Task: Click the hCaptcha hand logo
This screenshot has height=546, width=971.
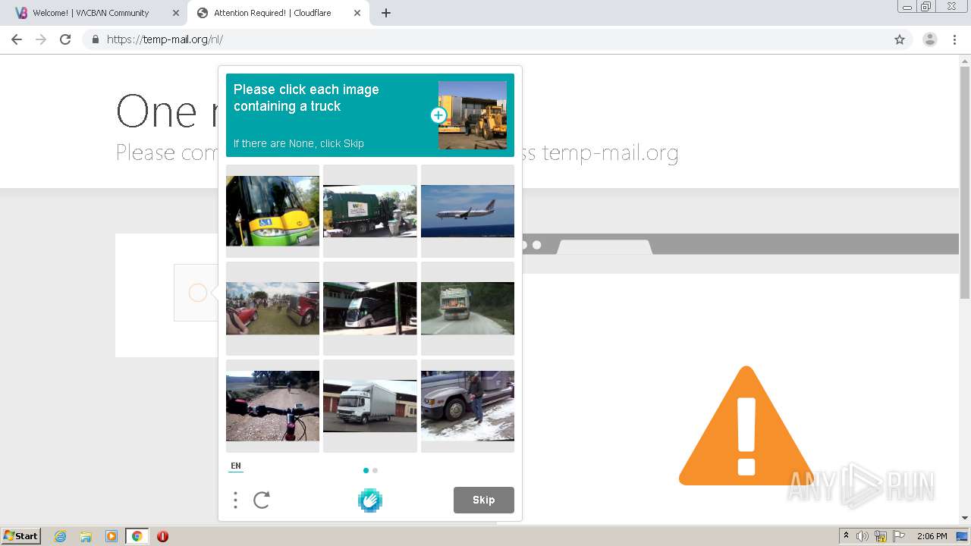Action: click(370, 500)
